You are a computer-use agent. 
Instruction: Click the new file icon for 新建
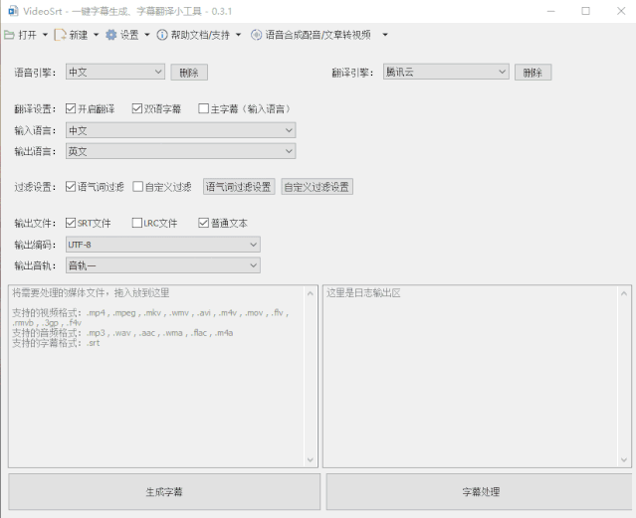pos(60,35)
